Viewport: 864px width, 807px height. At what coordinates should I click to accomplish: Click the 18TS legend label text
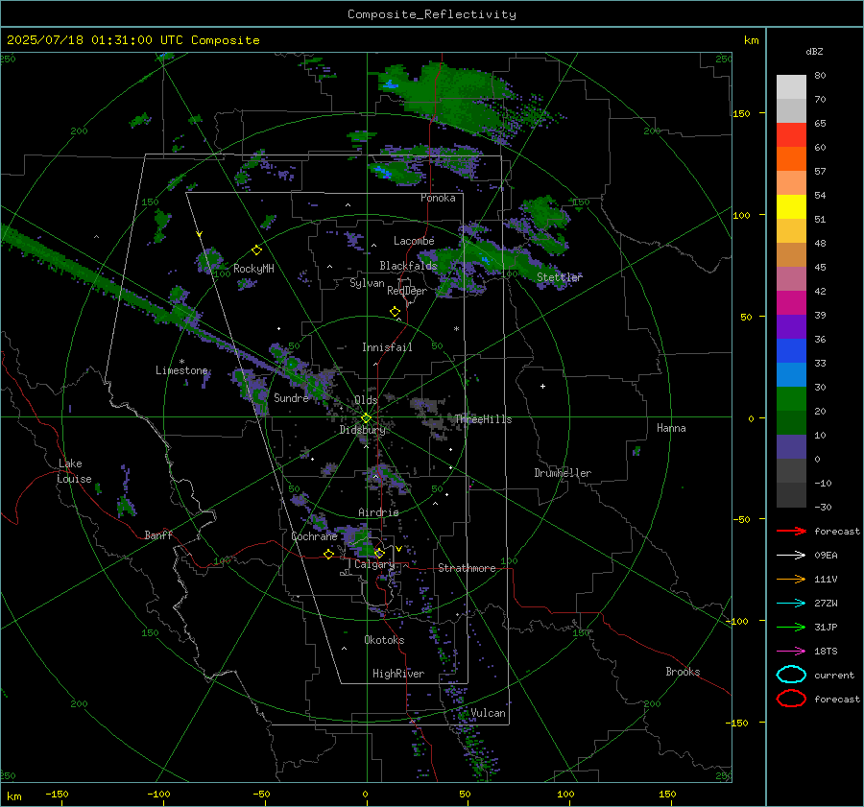coord(826,652)
